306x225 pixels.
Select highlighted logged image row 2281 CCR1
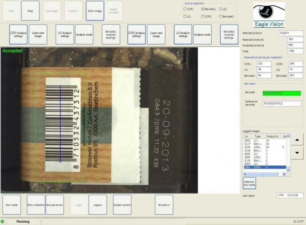(x=265, y=167)
